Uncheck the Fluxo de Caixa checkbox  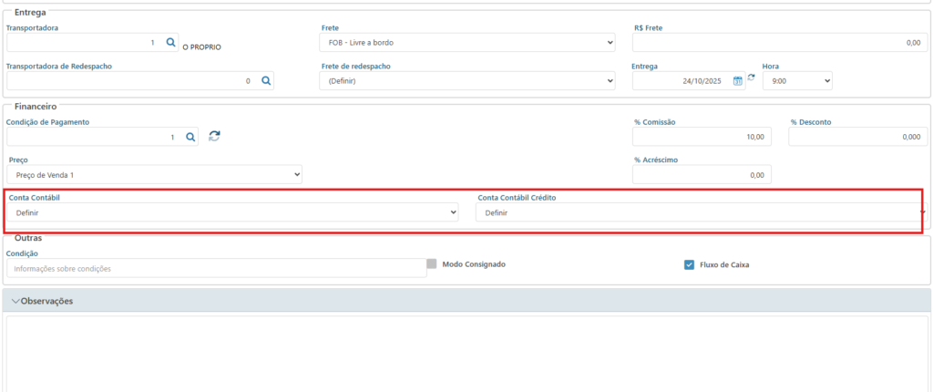[690, 265]
